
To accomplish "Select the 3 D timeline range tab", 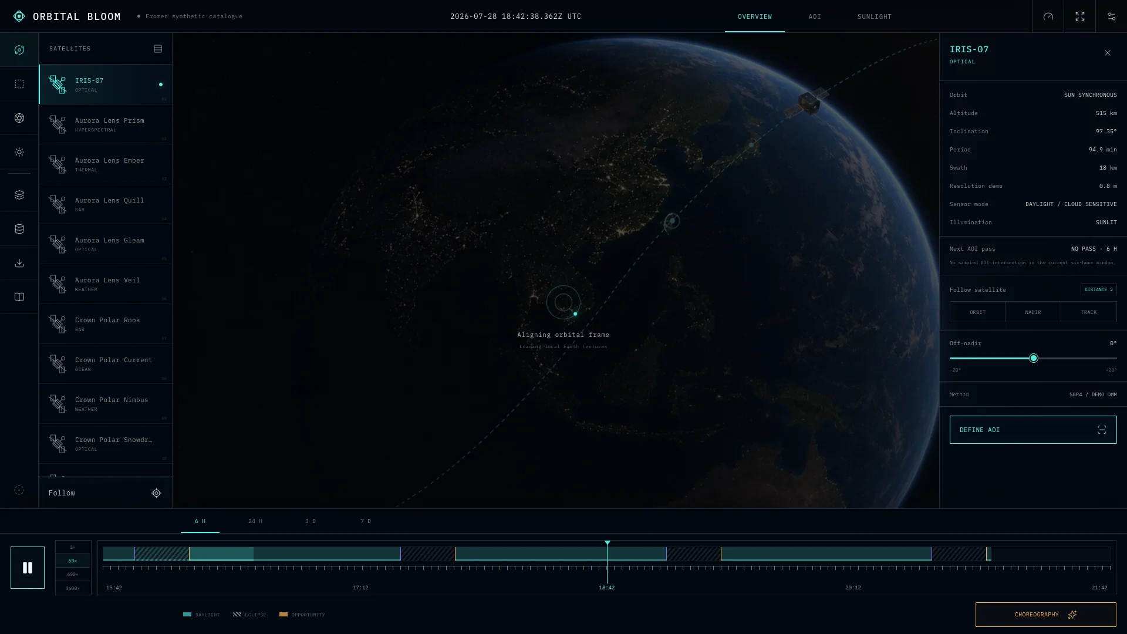I will 311,521.
